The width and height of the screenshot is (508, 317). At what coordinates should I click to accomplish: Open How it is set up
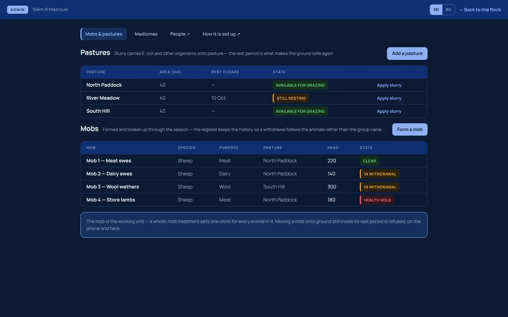tap(221, 34)
